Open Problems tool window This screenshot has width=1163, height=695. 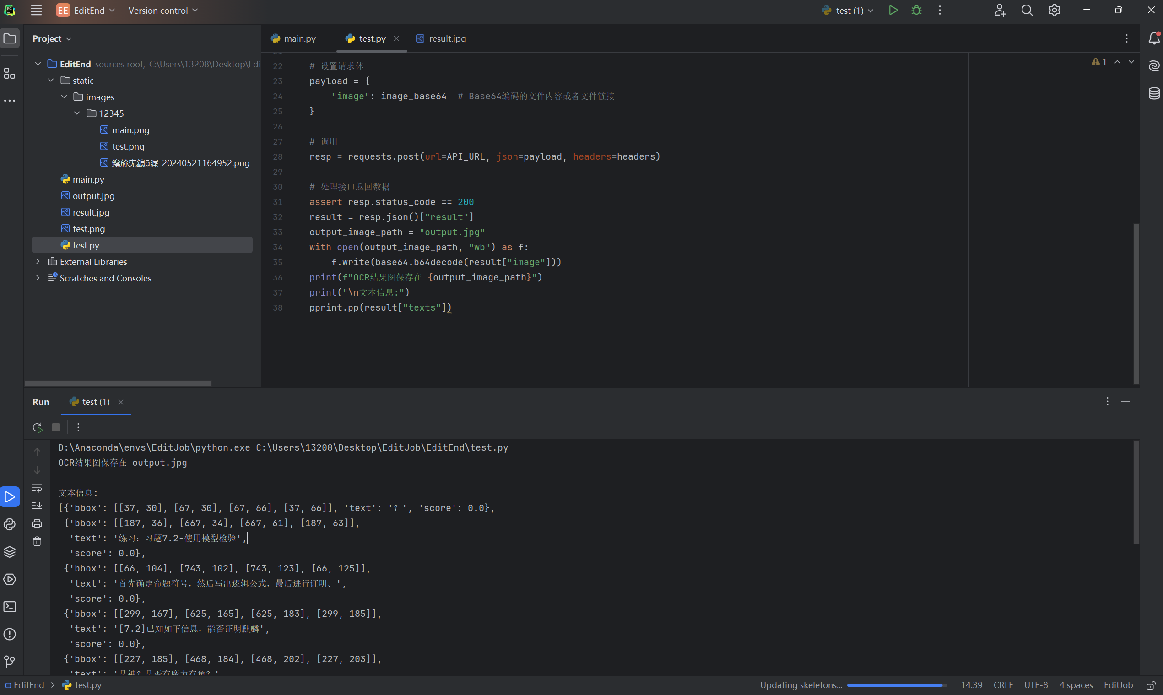pos(10,634)
